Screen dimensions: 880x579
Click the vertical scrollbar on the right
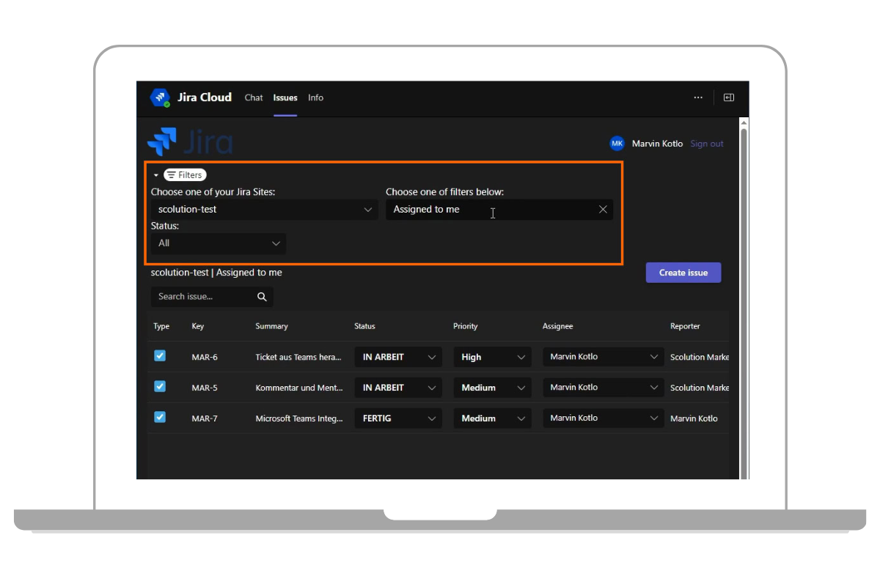tap(744, 293)
